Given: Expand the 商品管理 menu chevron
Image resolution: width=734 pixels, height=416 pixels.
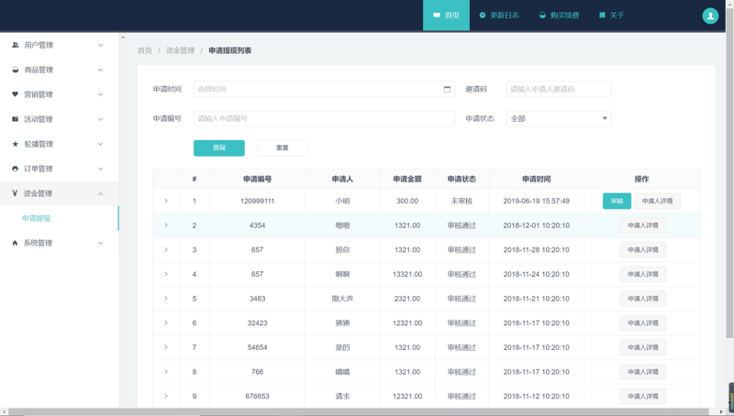Looking at the screenshot, I should 100,70.
